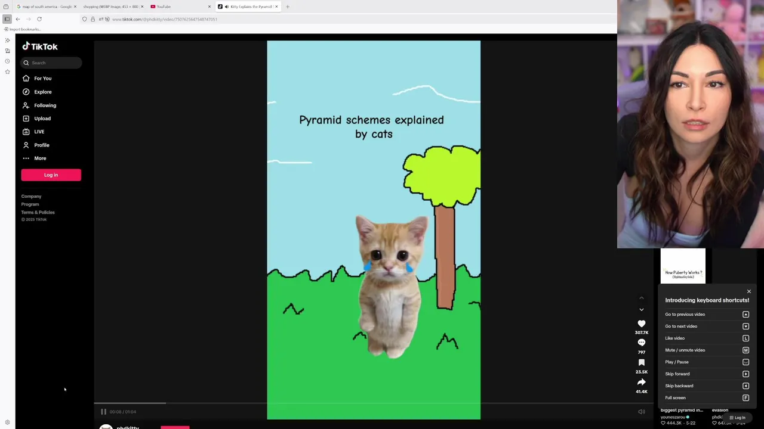The image size is (764, 429).
Task: Open the AI chatbot sidebar icon
Action: tap(7, 41)
